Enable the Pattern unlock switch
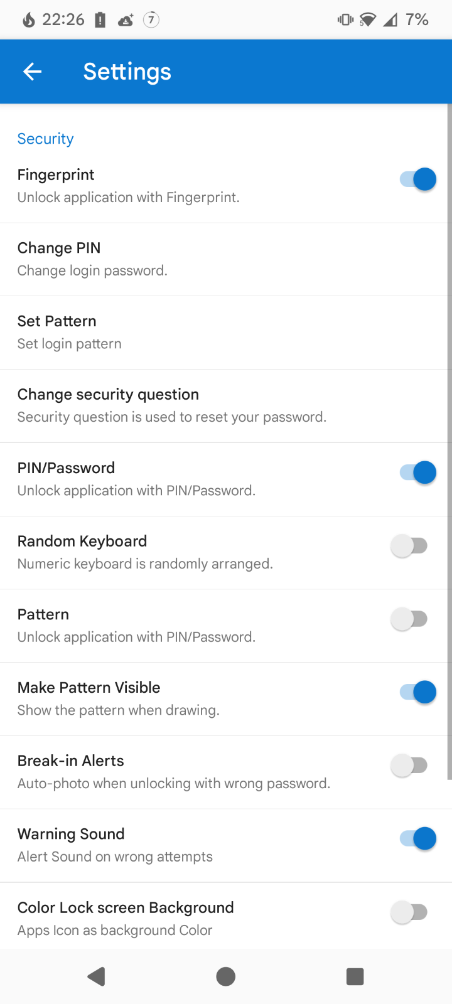This screenshot has height=1004, width=452. tap(409, 619)
